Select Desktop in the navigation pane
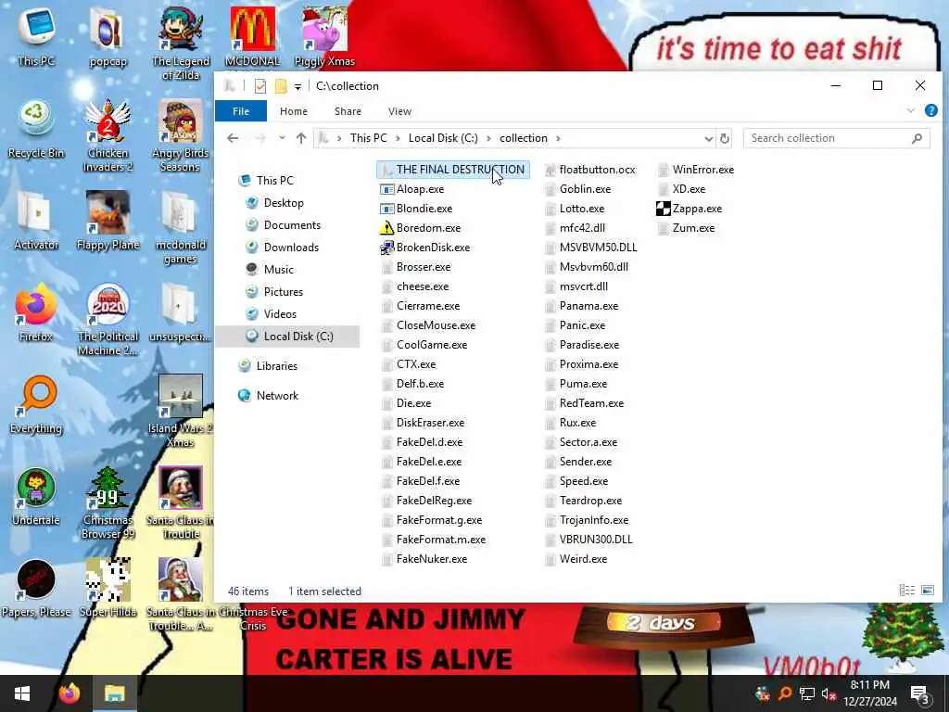The width and height of the screenshot is (949, 712). [x=284, y=203]
